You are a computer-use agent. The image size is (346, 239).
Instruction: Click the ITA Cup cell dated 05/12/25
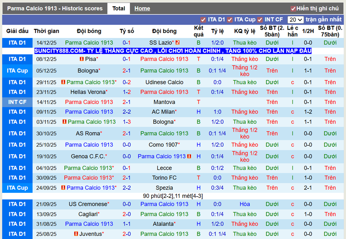point(17,71)
